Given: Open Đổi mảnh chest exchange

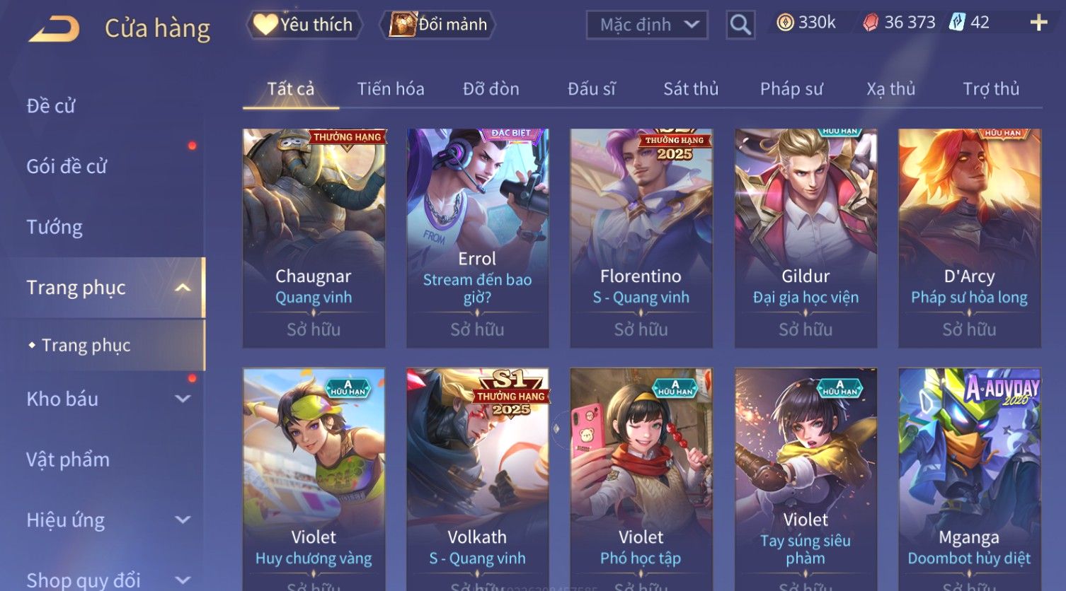Looking at the screenshot, I should point(438,25).
